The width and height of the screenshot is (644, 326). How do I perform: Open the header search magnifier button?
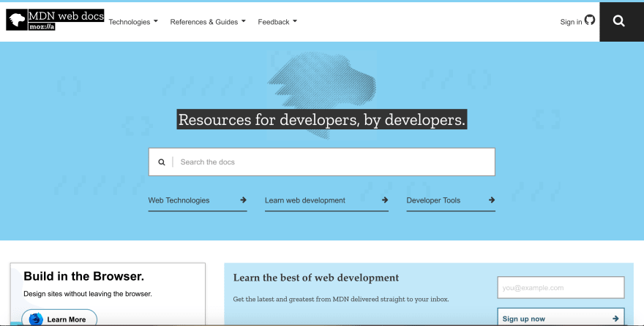tap(621, 21)
